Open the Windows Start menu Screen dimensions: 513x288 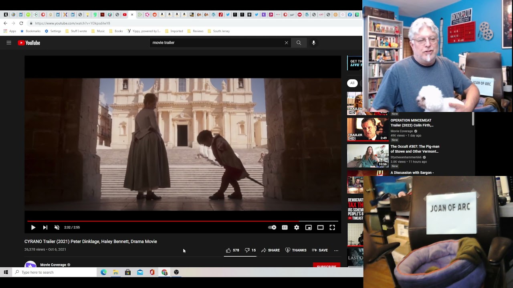pyautogui.click(x=6, y=272)
